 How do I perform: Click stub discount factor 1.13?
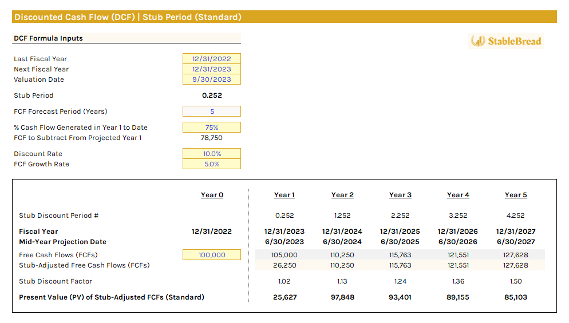coord(342,281)
